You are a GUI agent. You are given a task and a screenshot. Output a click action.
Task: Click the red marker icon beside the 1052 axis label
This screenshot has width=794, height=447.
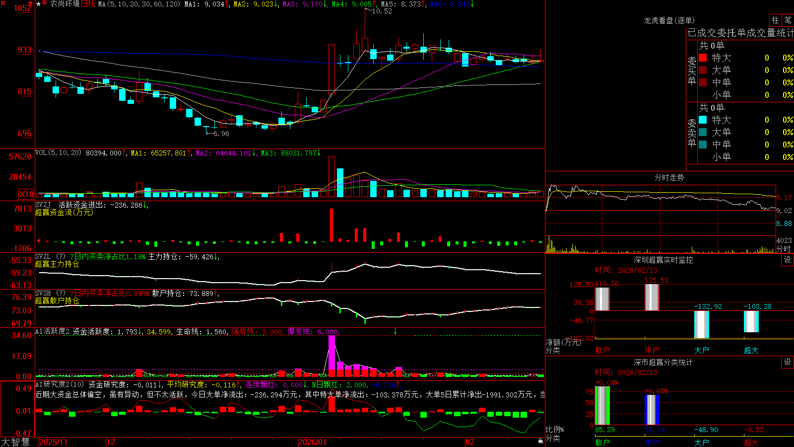[x=31, y=5]
